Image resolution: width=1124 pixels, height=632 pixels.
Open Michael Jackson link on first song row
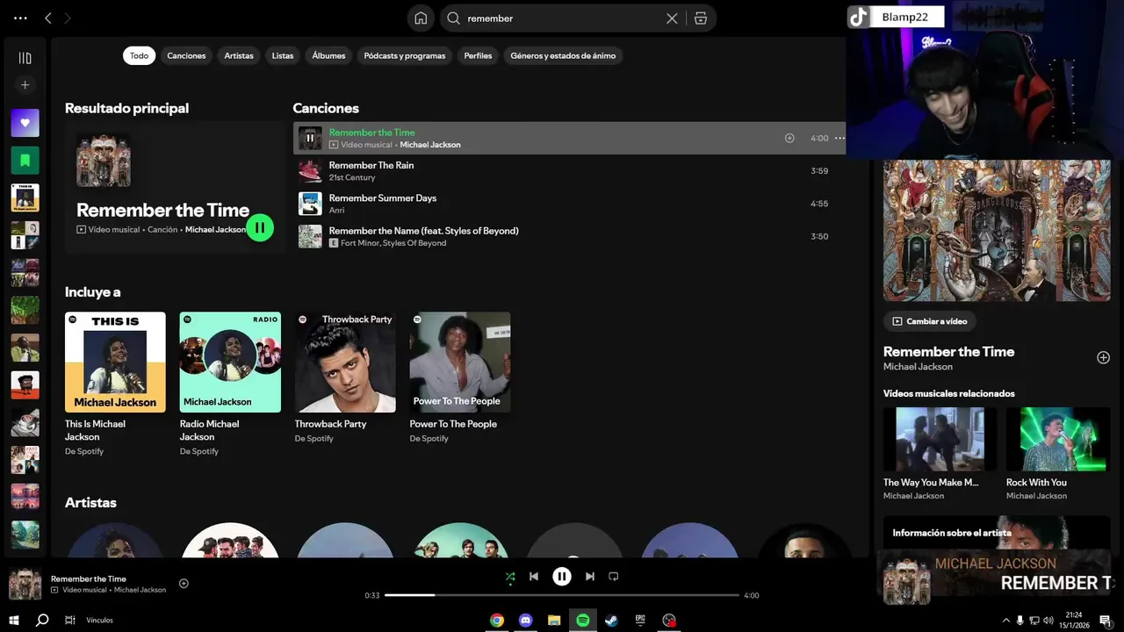click(x=430, y=145)
